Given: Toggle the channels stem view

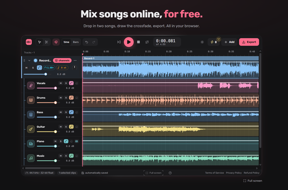Looking at the screenshot, I should [62, 61].
